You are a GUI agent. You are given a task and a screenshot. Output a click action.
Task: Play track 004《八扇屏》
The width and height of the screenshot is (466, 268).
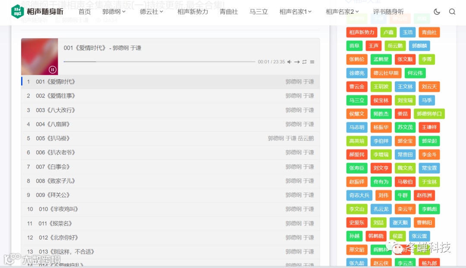(x=170, y=125)
